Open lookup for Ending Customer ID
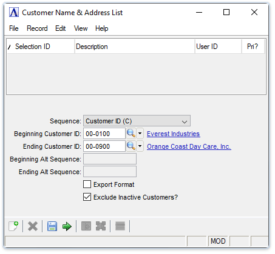This screenshot has width=275, height=254. click(x=131, y=146)
